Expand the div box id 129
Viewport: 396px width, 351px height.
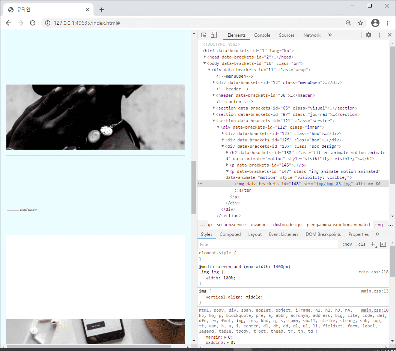click(x=223, y=139)
